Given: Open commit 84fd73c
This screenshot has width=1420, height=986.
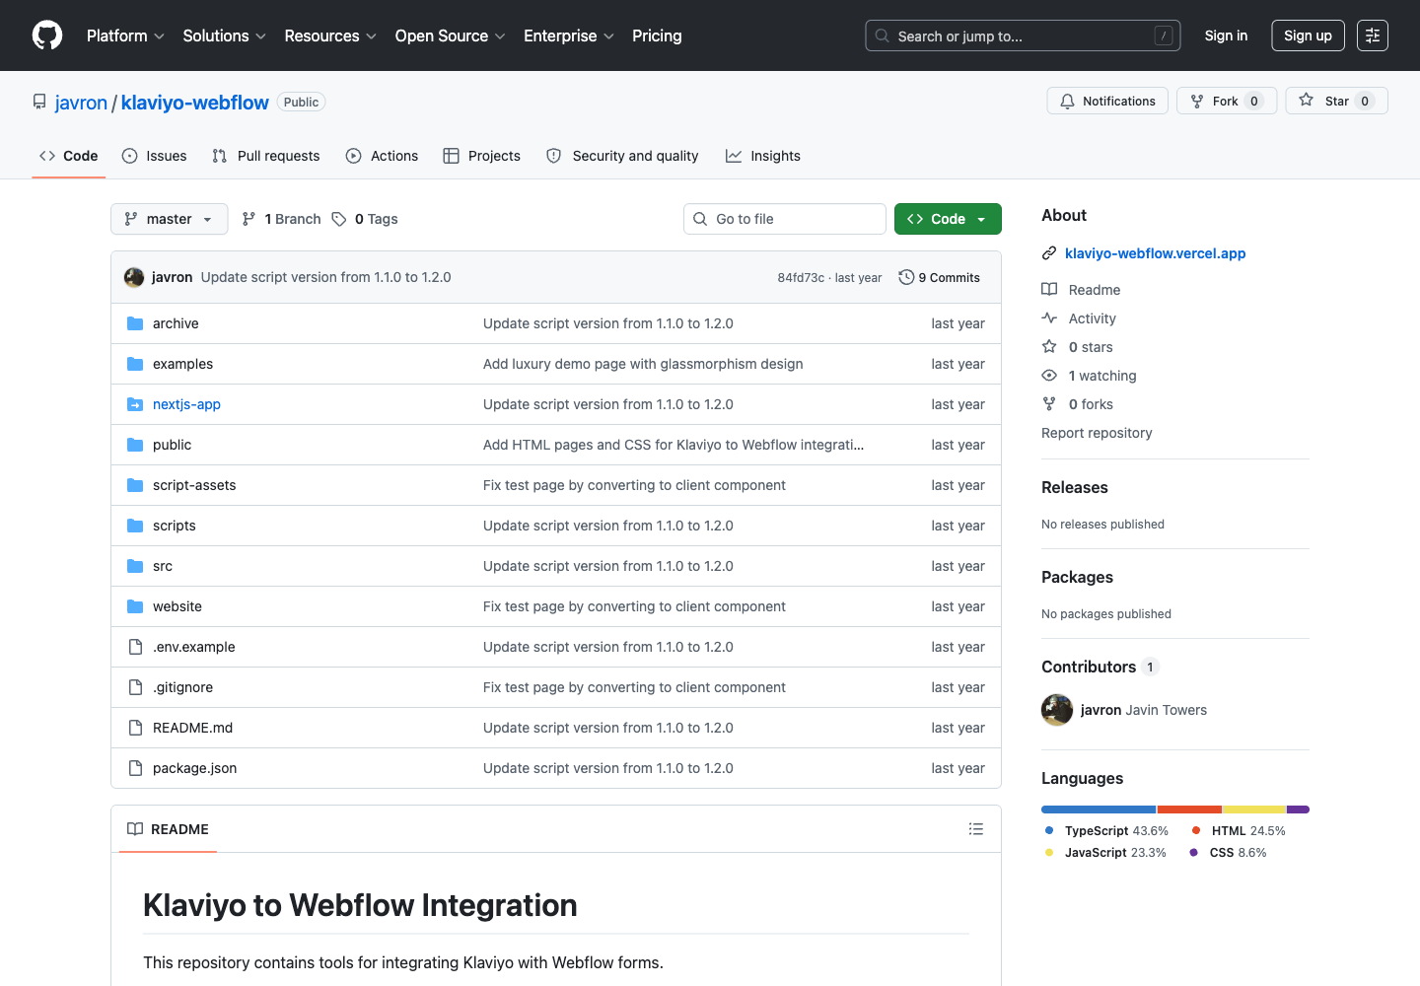Looking at the screenshot, I should [801, 278].
